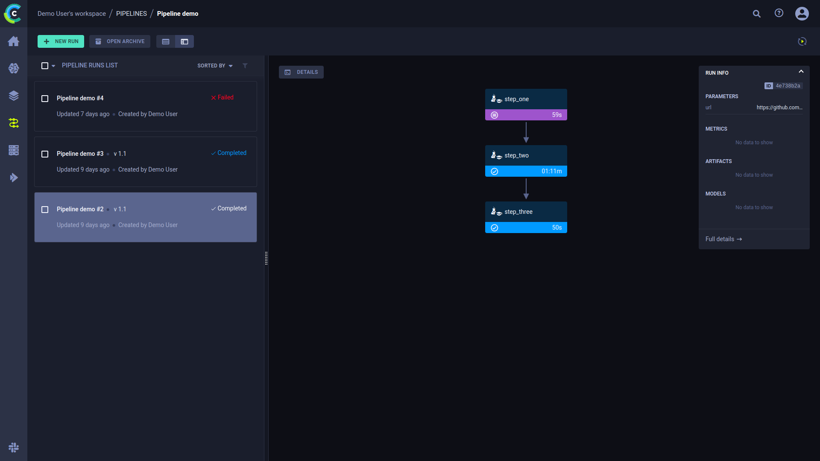Open the Sorted By dropdown
This screenshot has width=820, height=461.
[x=215, y=66]
